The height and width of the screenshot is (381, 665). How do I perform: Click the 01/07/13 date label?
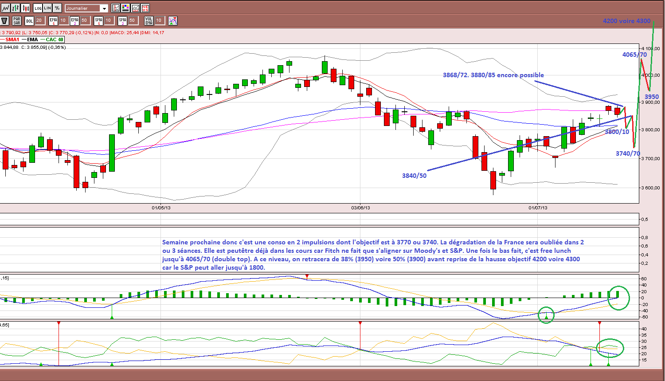tap(538, 208)
